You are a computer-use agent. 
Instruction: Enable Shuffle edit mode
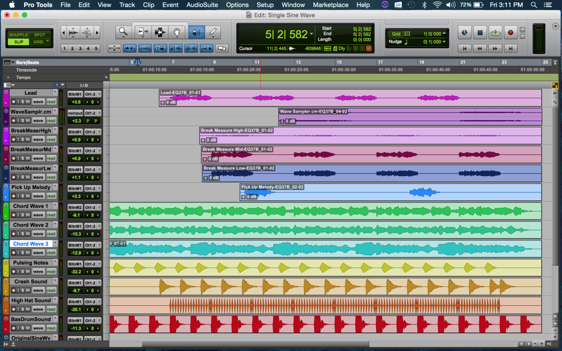(x=18, y=35)
